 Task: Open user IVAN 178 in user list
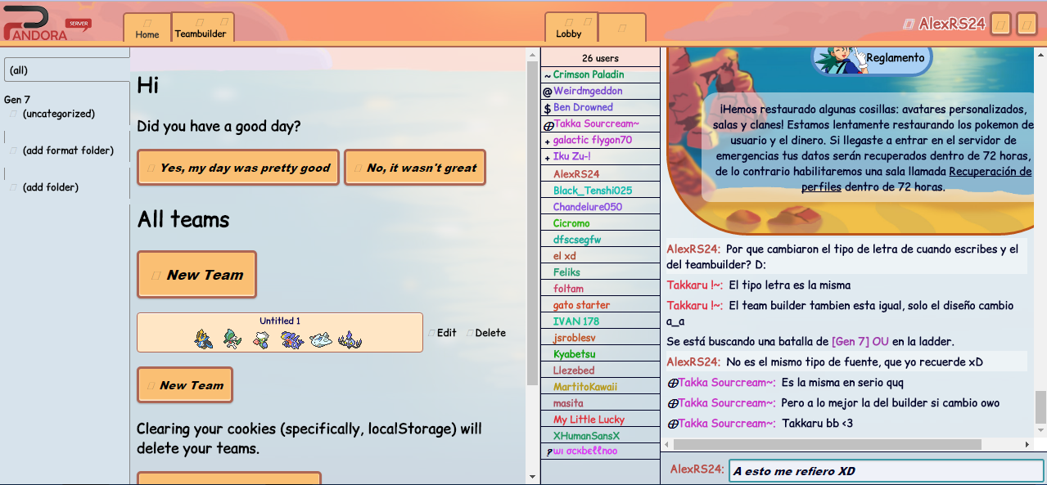(x=600, y=321)
